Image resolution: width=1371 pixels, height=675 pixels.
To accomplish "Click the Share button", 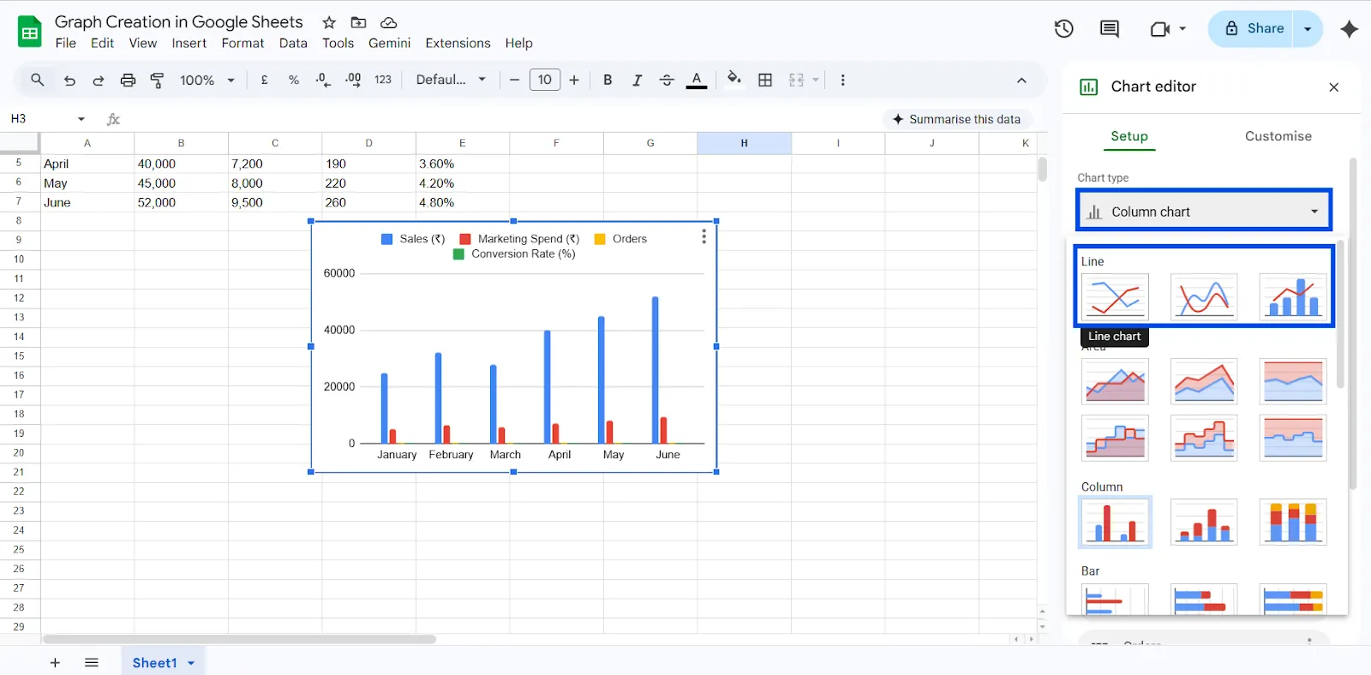I will click(1254, 28).
